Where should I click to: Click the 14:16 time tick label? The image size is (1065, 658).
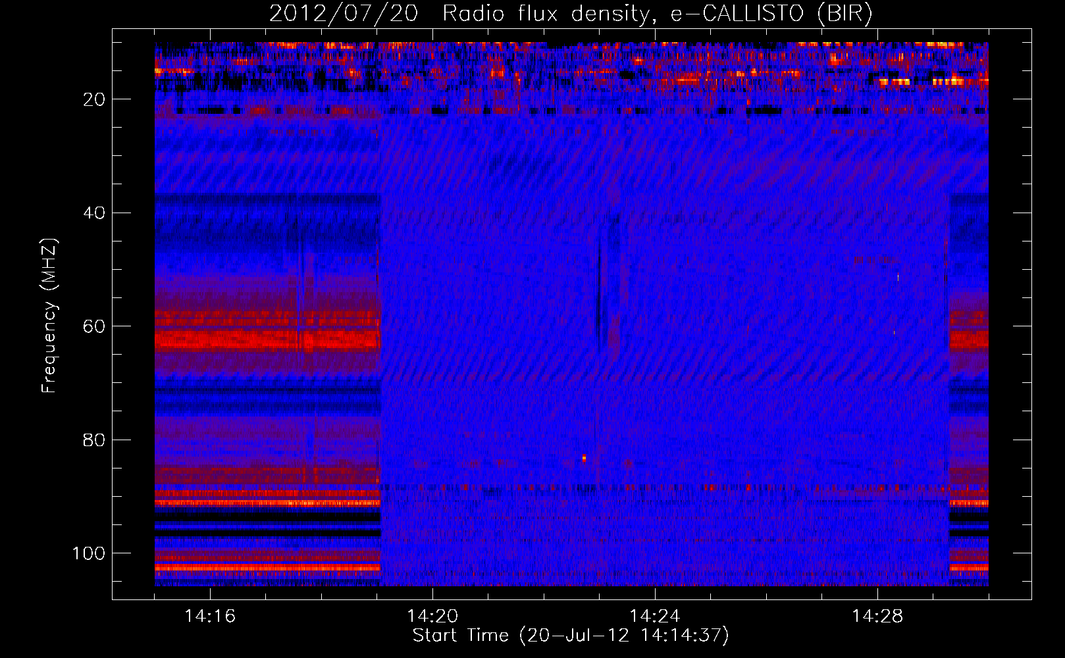point(210,616)
